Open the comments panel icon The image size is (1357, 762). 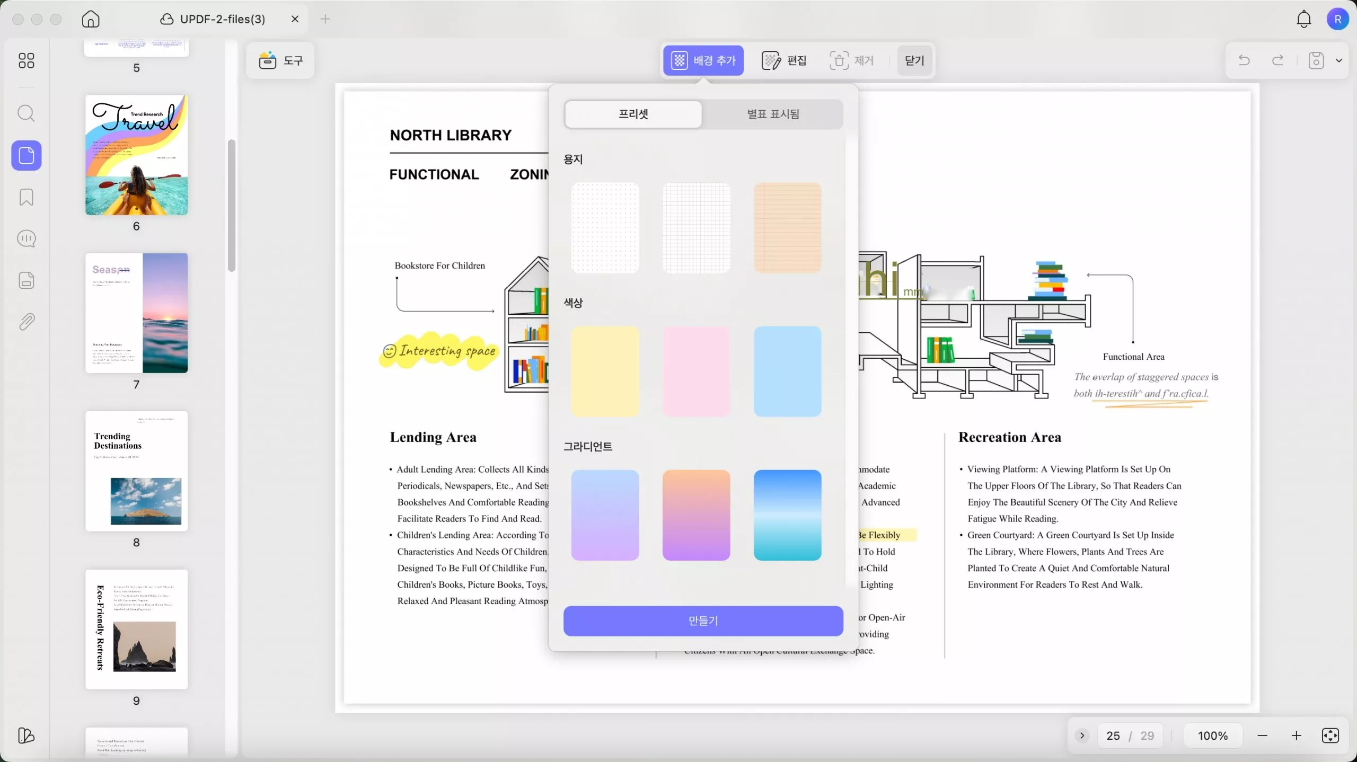coord(26,238)
